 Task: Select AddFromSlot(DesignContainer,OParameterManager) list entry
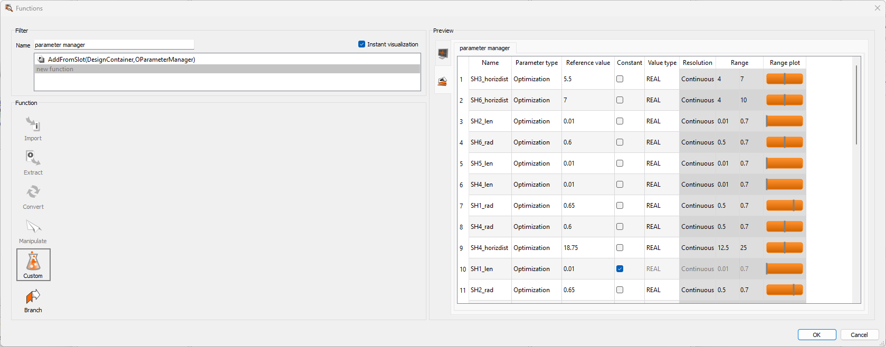pos(121,60)
